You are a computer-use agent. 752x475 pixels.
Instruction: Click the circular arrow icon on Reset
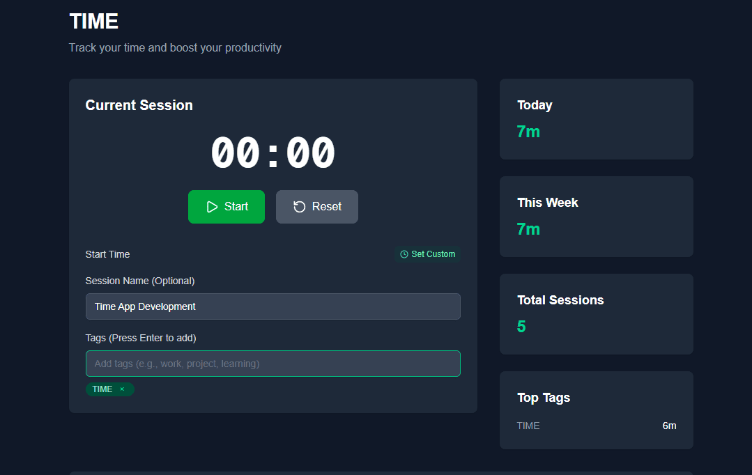pyautogui.click(x=300, y=207)
